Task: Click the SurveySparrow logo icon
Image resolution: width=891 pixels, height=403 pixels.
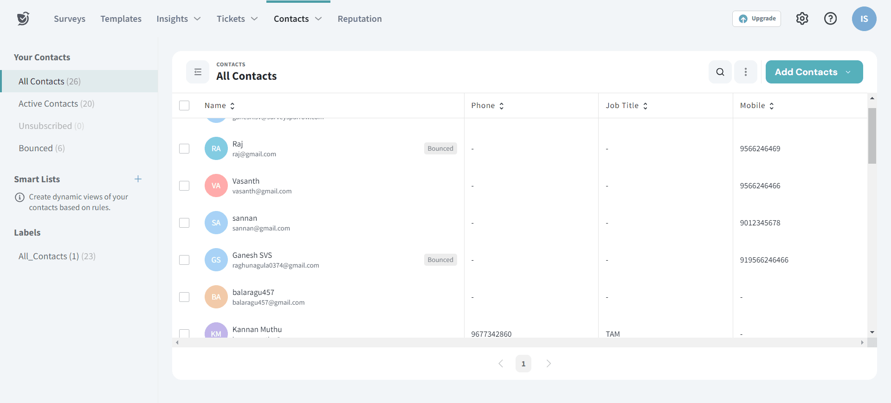Action: 23,19
